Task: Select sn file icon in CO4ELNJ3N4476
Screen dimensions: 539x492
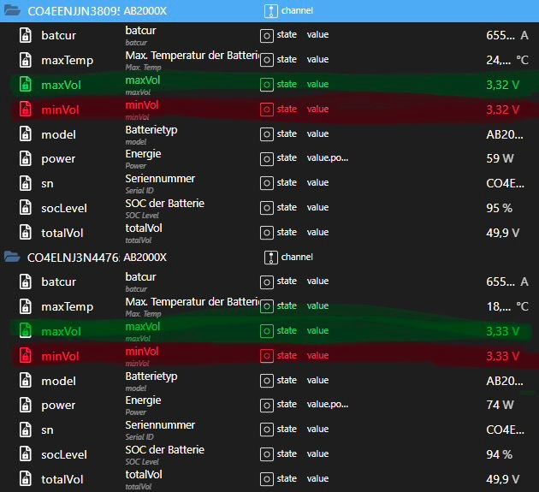Action: [26, 430]
